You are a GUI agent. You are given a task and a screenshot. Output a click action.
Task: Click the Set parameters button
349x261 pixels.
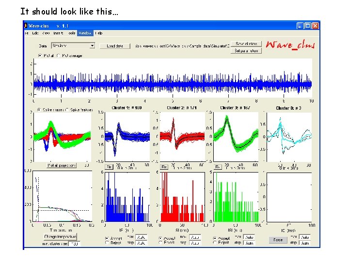[x=246, y=51]
